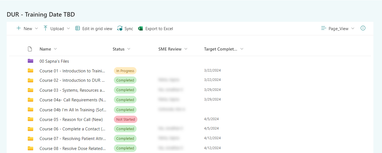This screenshot has height=153, width=382.
Task: Open the Status column filter chevron
Action: [129, 49]
